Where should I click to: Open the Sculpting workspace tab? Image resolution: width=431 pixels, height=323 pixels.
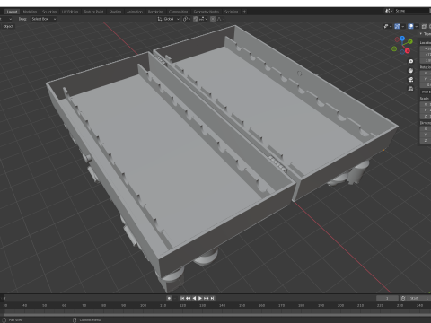click(49, 12)
